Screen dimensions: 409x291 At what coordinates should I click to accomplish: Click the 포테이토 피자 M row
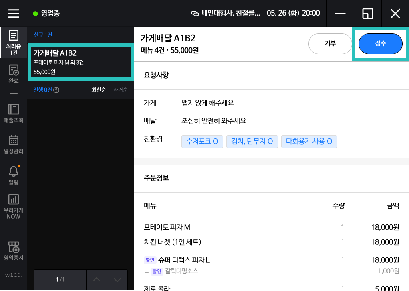pyautogui.click(x=271, y=228)
